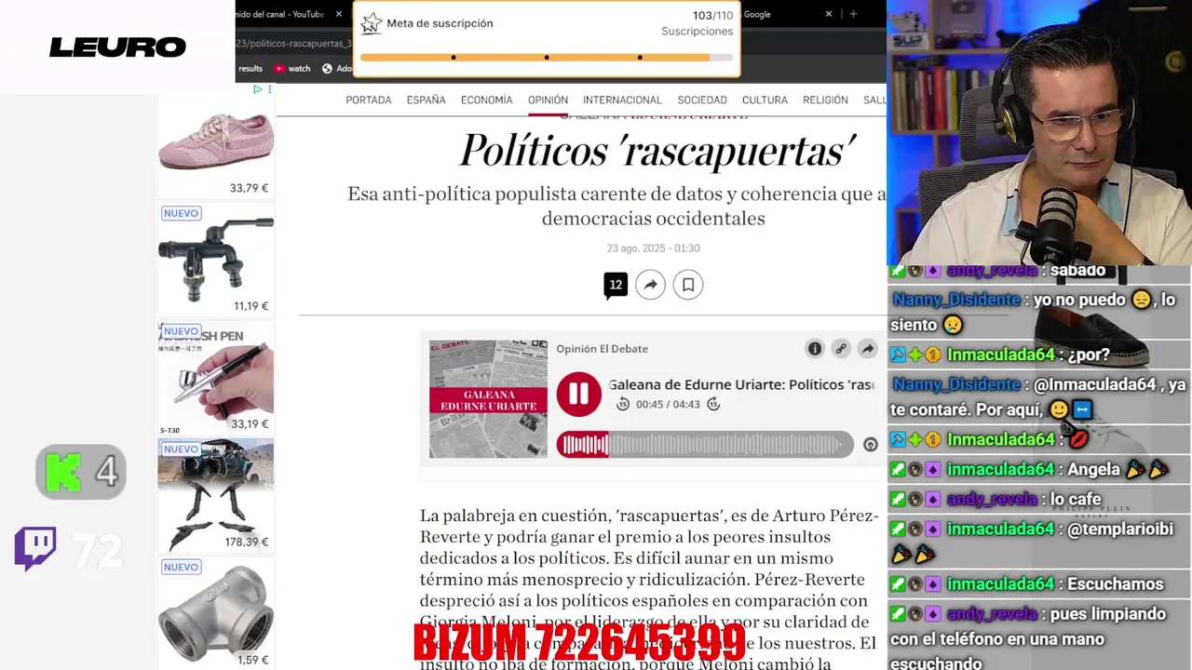Click the browser address bar URL
This screenshot has height=670, width=1192.
click(293, 44)
